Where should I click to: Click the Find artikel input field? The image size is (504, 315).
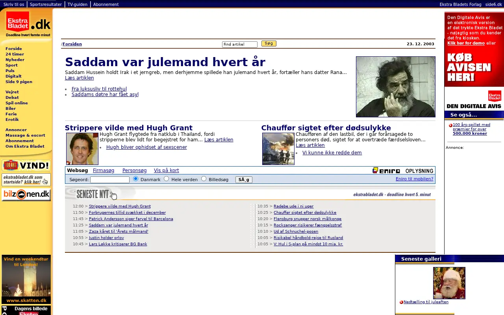[239, 44]
